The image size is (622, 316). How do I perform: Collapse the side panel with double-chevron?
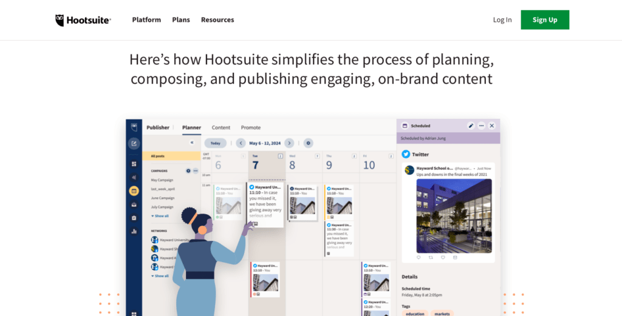(192, 143)
